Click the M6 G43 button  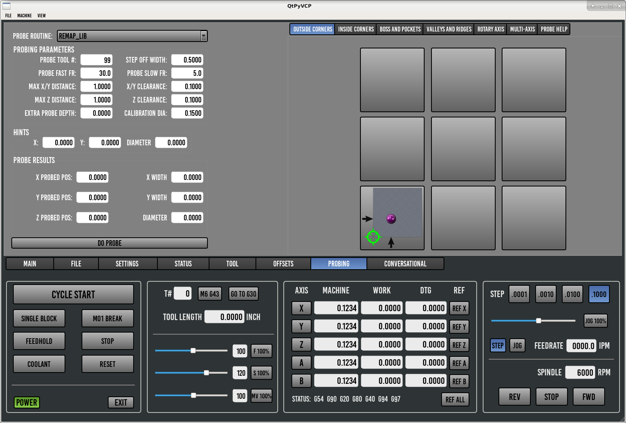[210, 294]
